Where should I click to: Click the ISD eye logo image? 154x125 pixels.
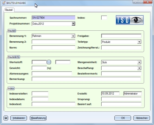pos(130,20)
